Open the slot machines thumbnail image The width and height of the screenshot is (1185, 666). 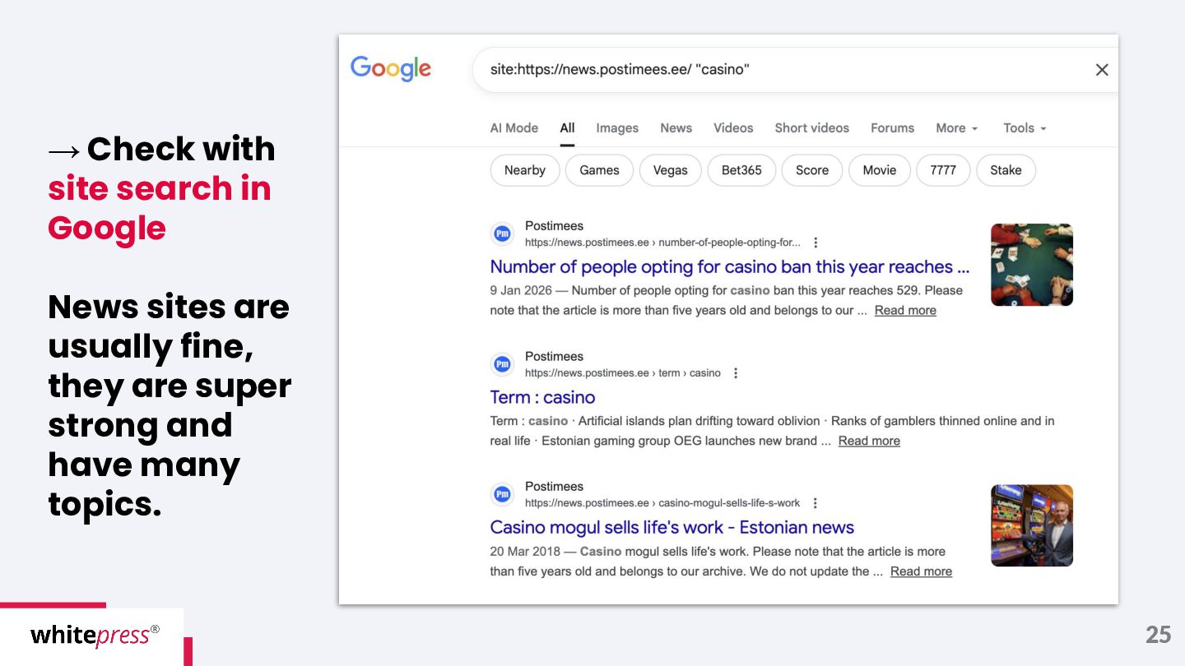(x=1032, y=525)
